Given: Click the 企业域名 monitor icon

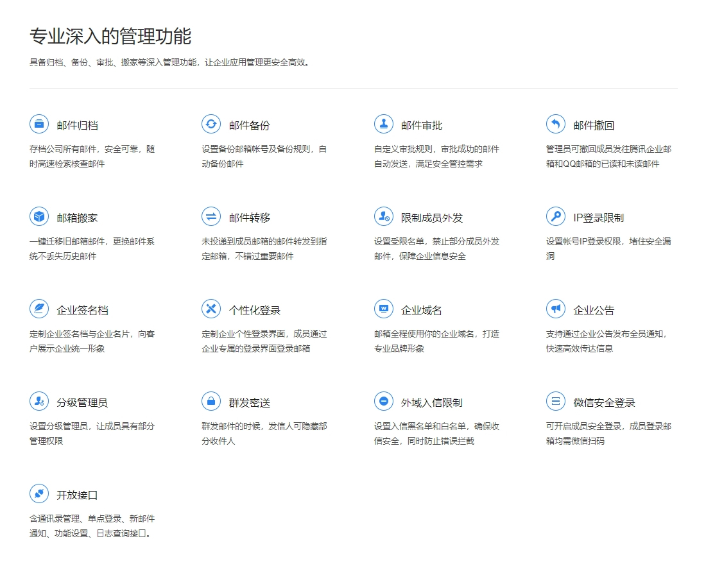Looking at the screenshot, I should point(384,309).
